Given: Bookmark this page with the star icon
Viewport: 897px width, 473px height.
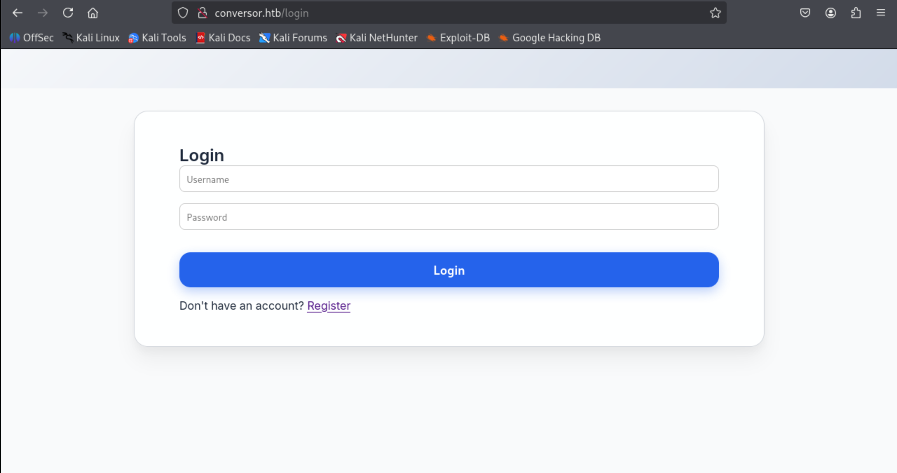Looking at the screenshot, I should click(715, 13).
